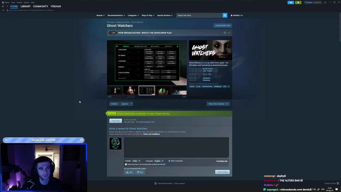
Task: Click the thumbs up Yes recommend button
Action: [x=129, y=172]
